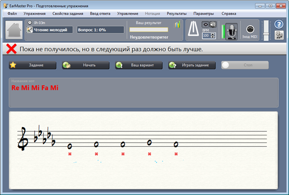
Task: Close the EarMaster Pro window
Action: pos(281,6)
